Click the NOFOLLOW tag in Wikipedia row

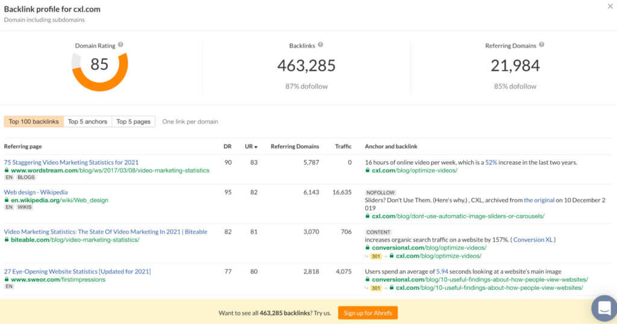point(380,193)
